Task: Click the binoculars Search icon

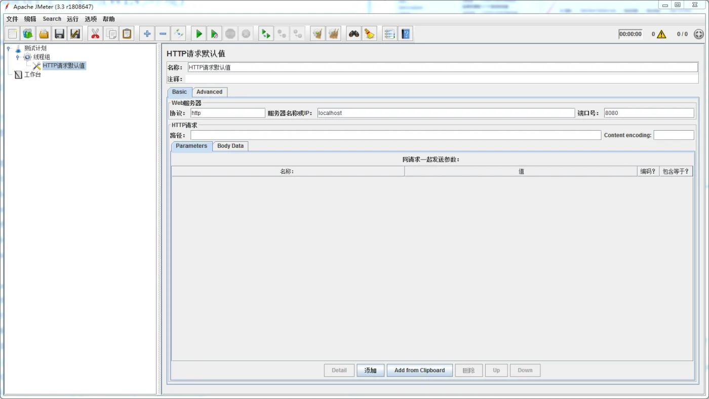Action: click(354, 34)
